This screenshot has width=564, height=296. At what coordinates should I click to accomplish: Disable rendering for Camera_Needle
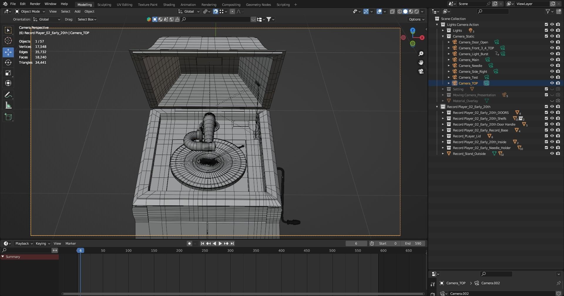(558, 65)
